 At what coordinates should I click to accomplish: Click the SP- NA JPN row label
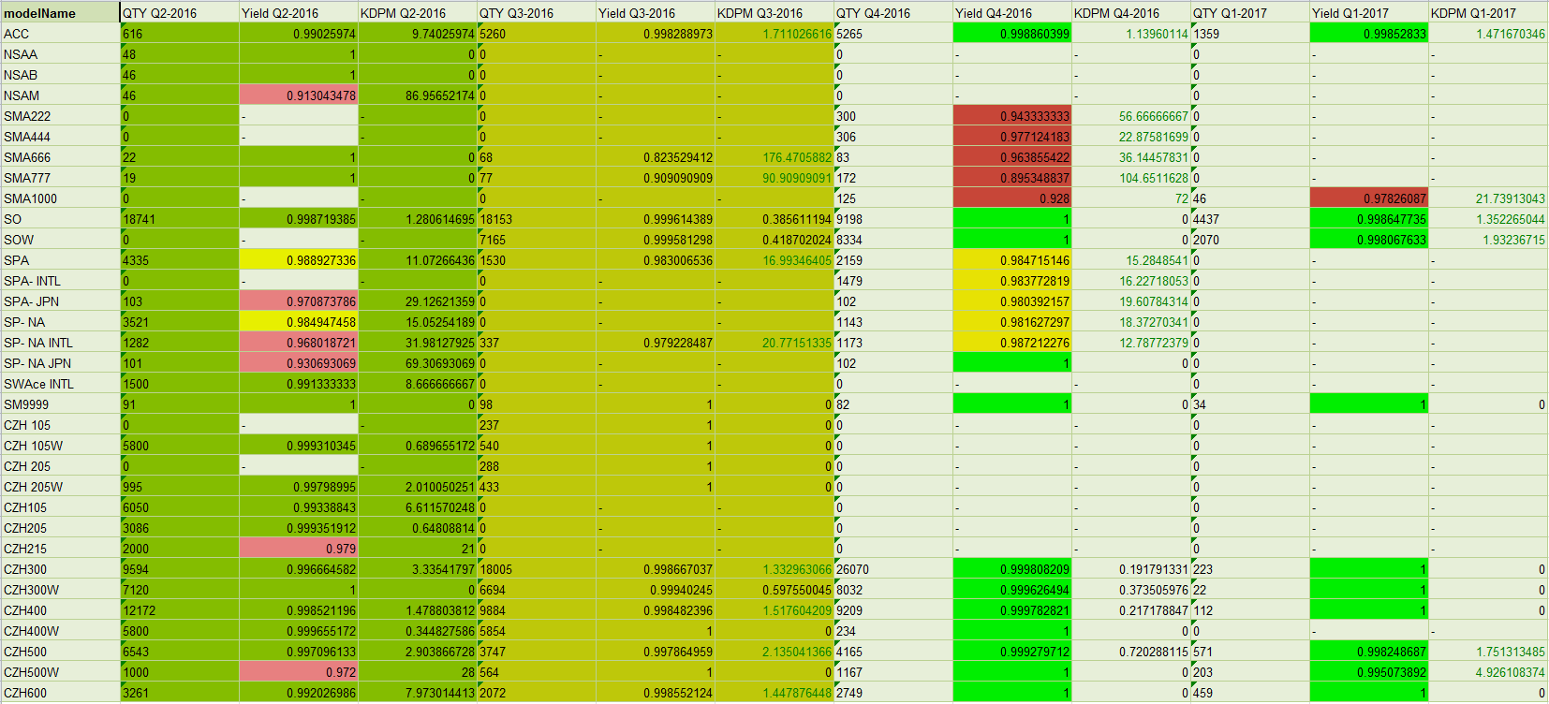[60, 363]
